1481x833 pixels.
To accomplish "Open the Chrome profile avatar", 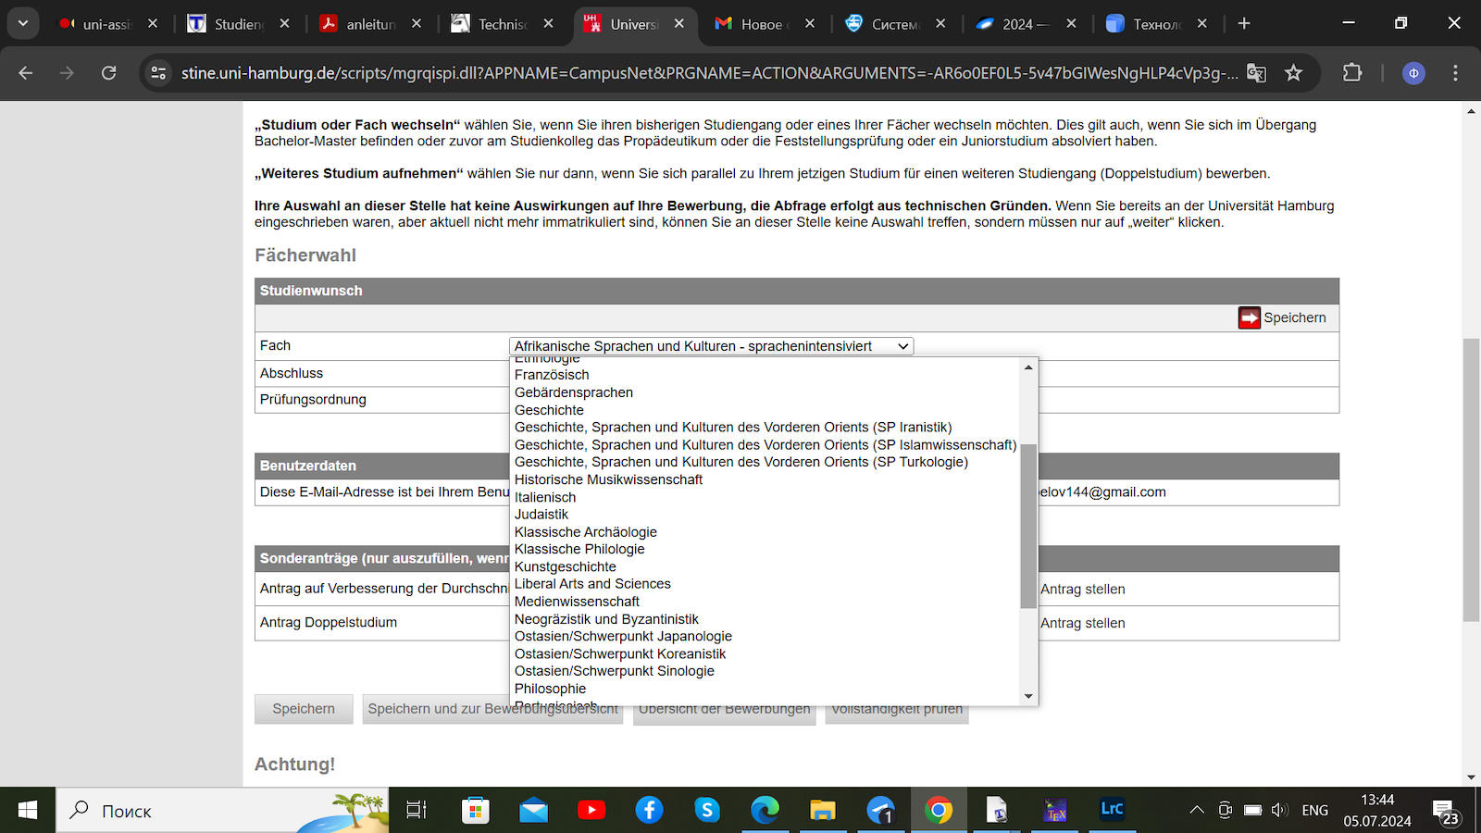I will pyautogui.click(x=1413, y=73).
